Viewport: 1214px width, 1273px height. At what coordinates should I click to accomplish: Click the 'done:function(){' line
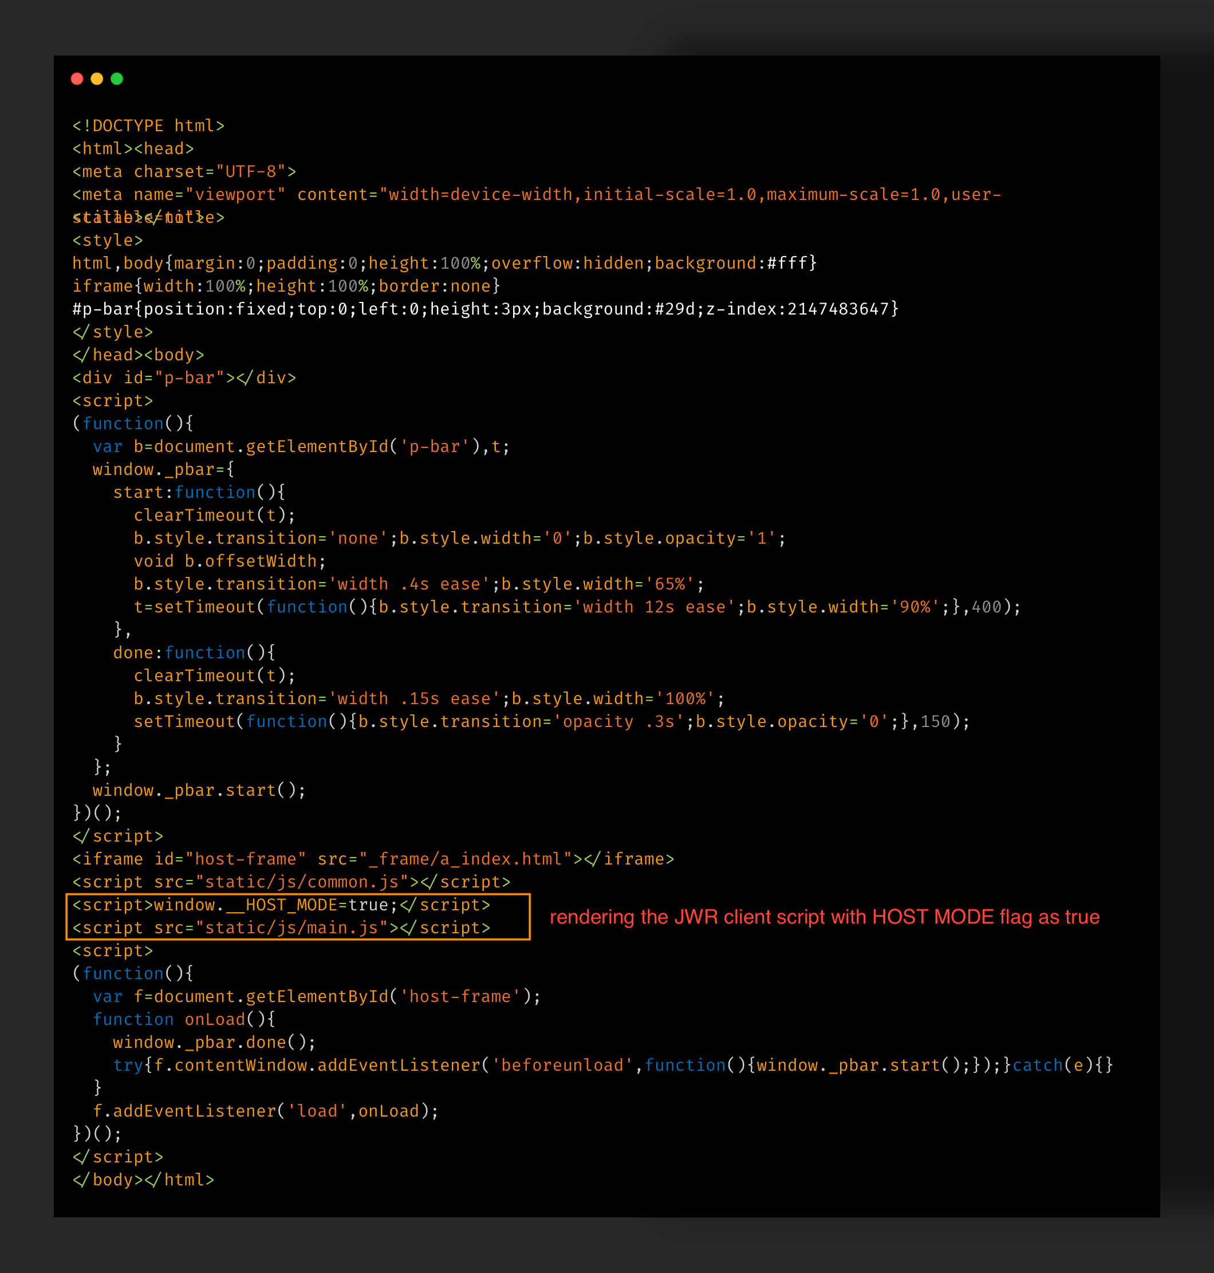tap(194, 653)
